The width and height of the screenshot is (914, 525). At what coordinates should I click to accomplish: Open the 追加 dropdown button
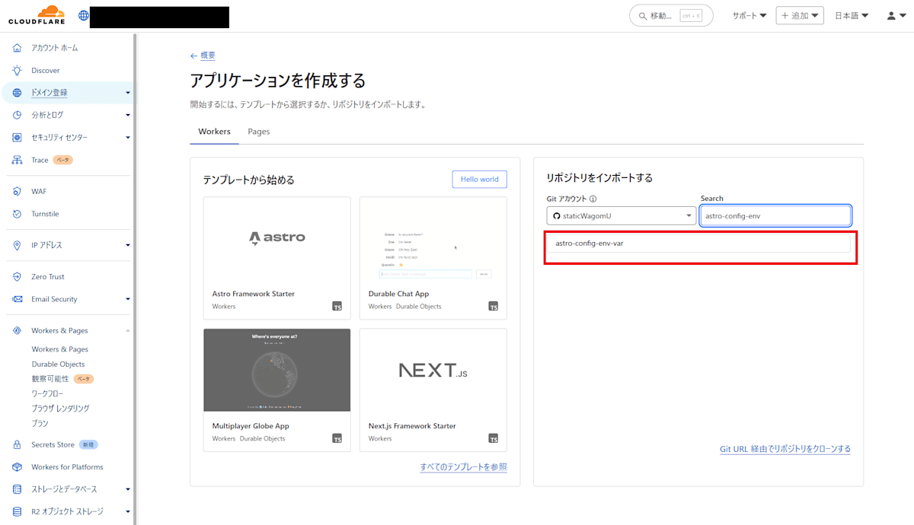[800, 15]
